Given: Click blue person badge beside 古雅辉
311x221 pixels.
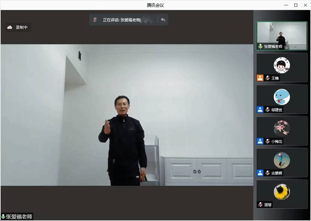Looking at the screenshot, I should click(260, 173).
